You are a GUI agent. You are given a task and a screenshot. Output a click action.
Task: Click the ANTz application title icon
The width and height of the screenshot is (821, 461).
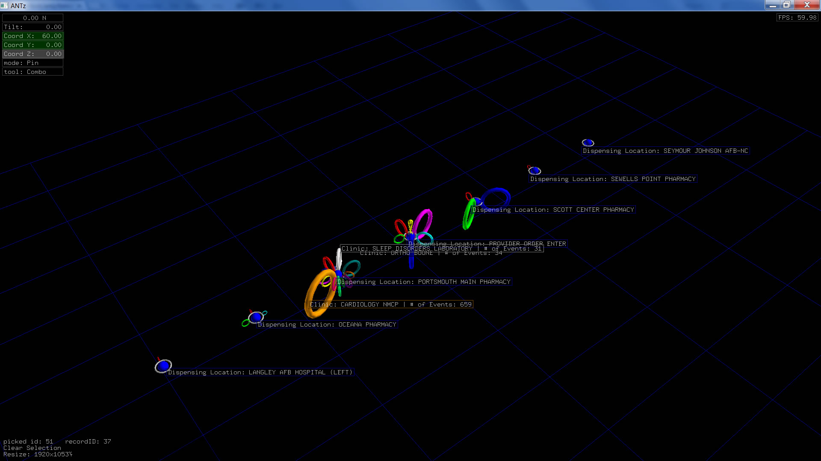click(x=4, y=6)
